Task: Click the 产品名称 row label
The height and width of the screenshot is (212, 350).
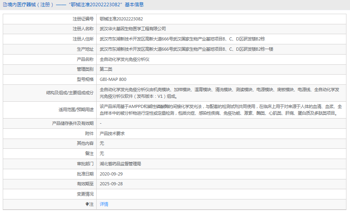Action: pos(85,59)
